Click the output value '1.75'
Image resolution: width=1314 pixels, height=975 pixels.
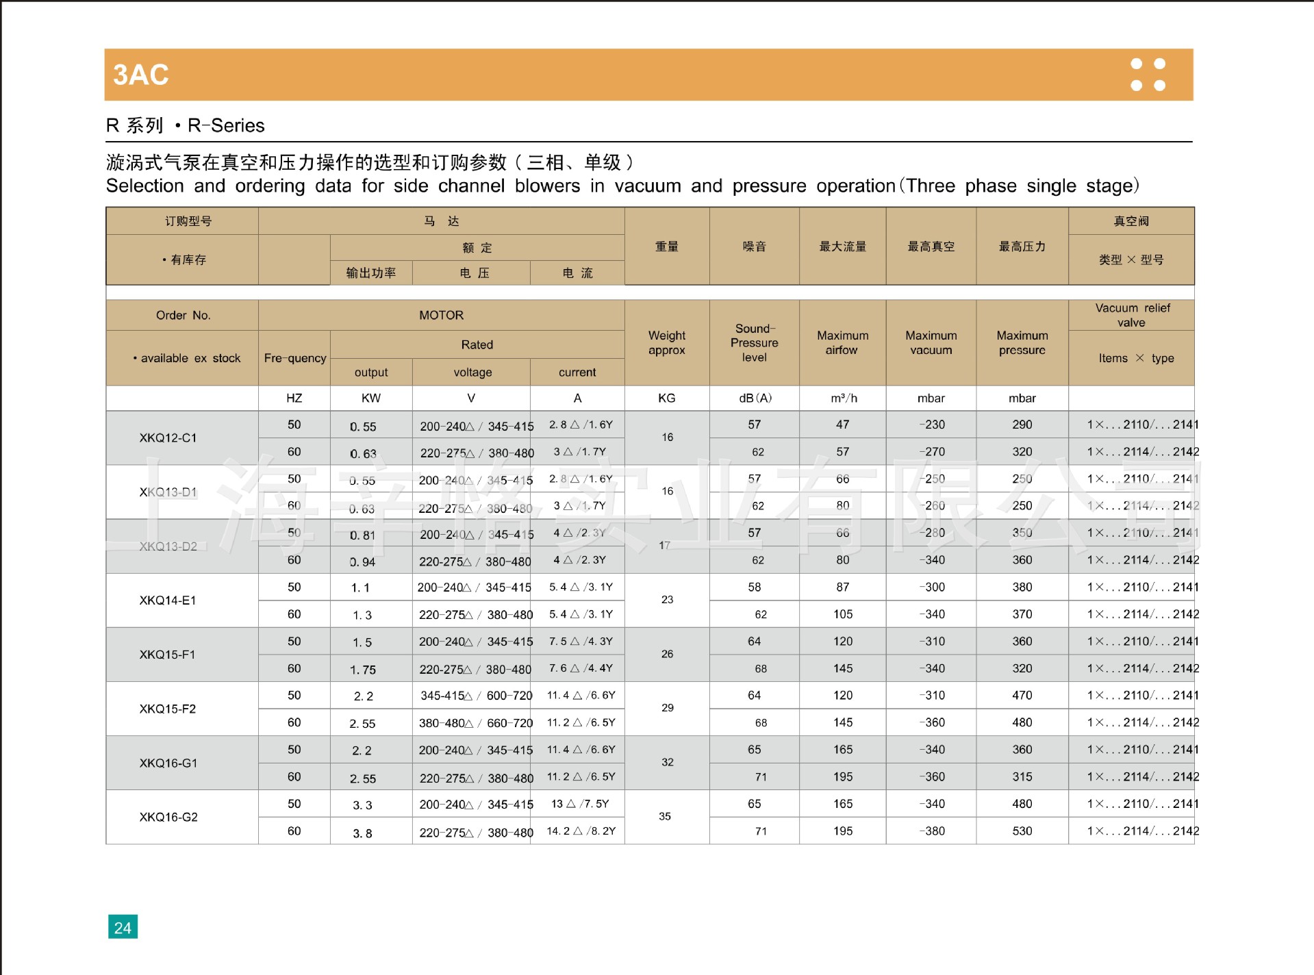[363, 670]
